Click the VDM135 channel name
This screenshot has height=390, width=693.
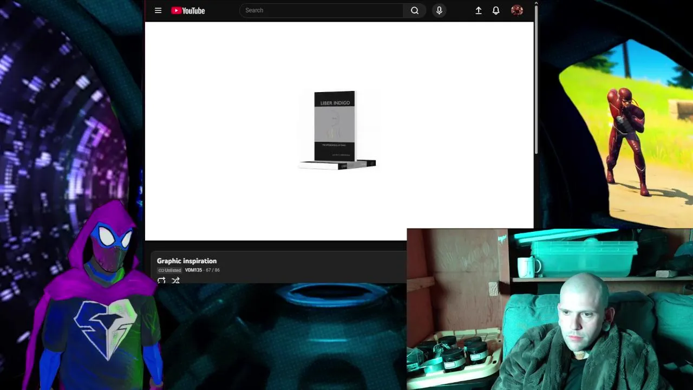[x=193, y=270]
